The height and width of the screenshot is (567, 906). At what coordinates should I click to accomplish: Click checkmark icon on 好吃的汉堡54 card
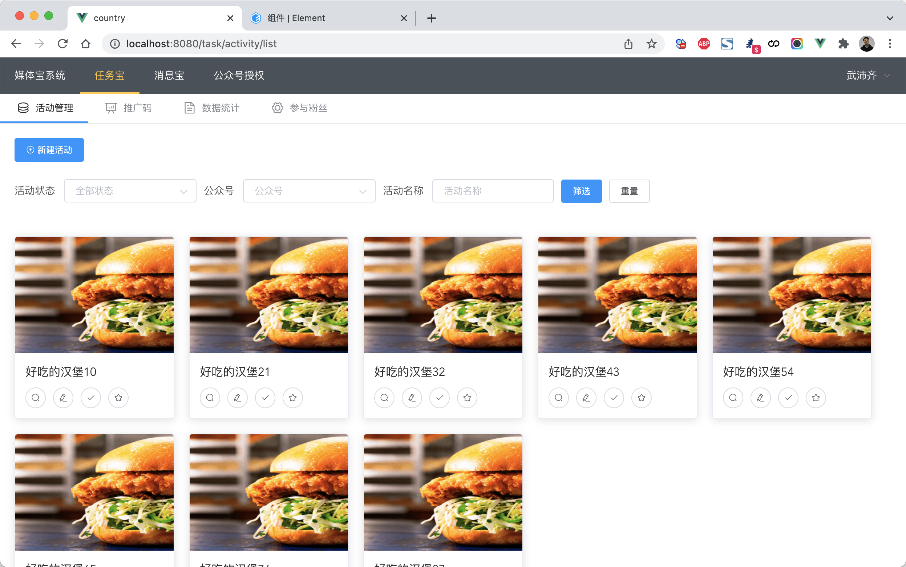pos(788,398)
